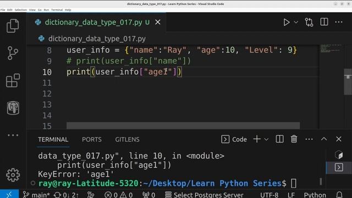Focus the terminal prompt input
The width and height of the screenshot is (352, 198).
pos(294,183)
